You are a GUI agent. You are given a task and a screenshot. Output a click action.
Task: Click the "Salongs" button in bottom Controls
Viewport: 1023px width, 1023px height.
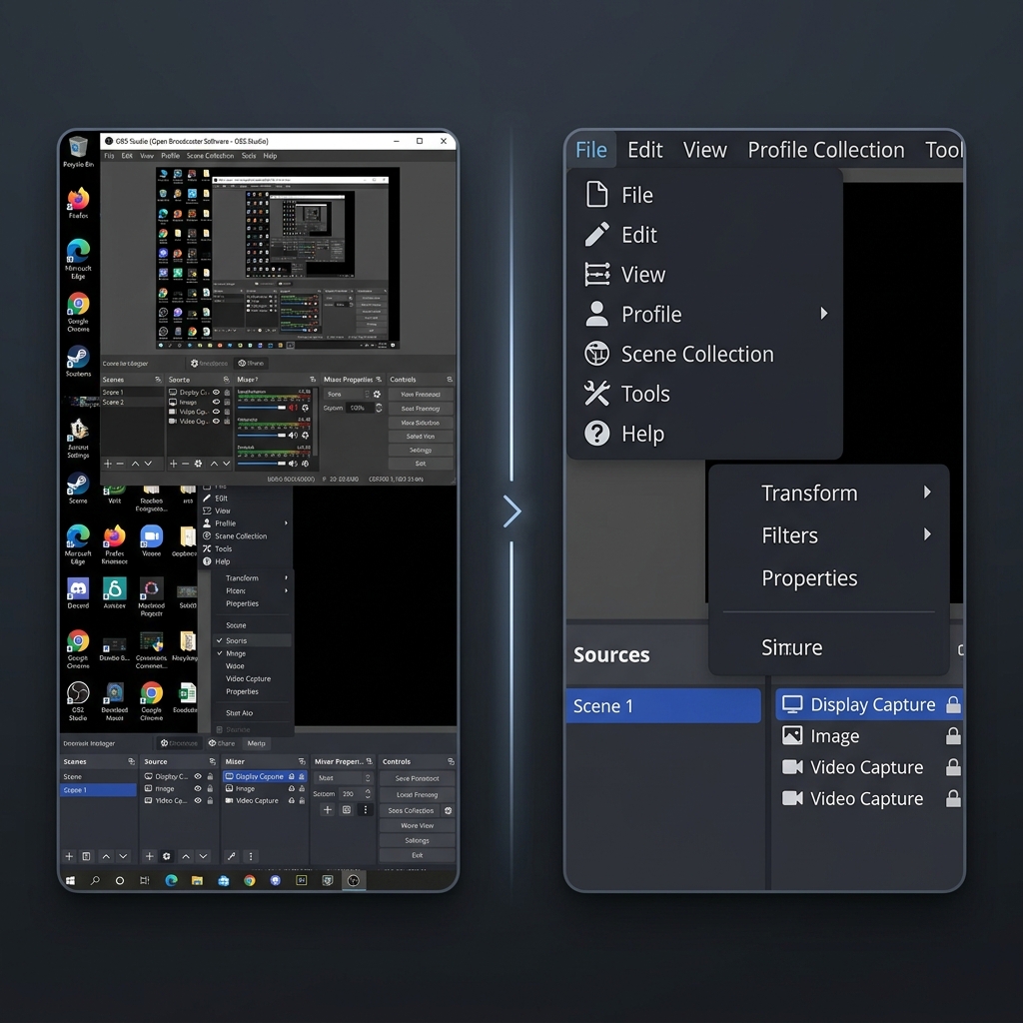click(x=417, y=840)
